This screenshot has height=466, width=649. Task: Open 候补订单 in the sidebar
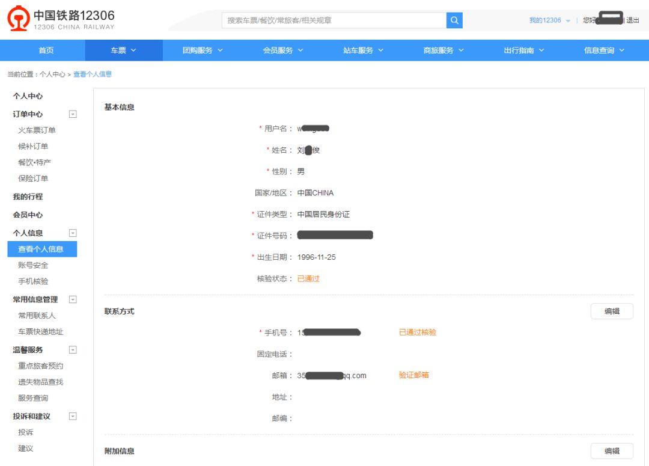[33, 146]
